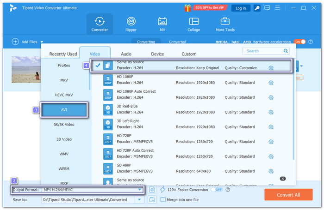324x210 pixels.
Task: Switch to the MV maker
Action: point(162,24)
